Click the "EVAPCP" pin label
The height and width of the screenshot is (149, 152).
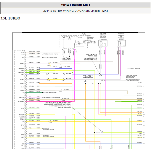[x=22, y=91]
